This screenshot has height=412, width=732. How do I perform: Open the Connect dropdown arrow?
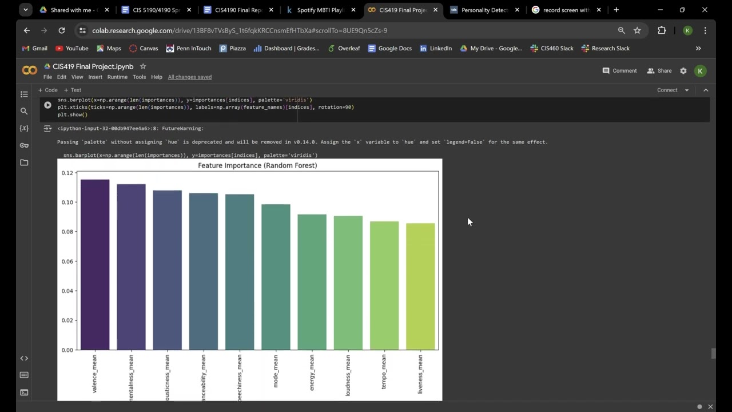(687, 90)
